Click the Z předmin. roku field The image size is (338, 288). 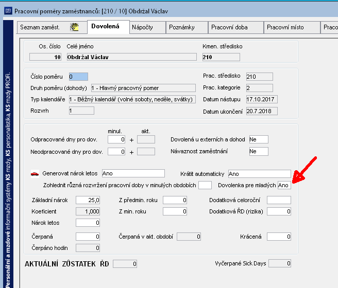(175, 200)
